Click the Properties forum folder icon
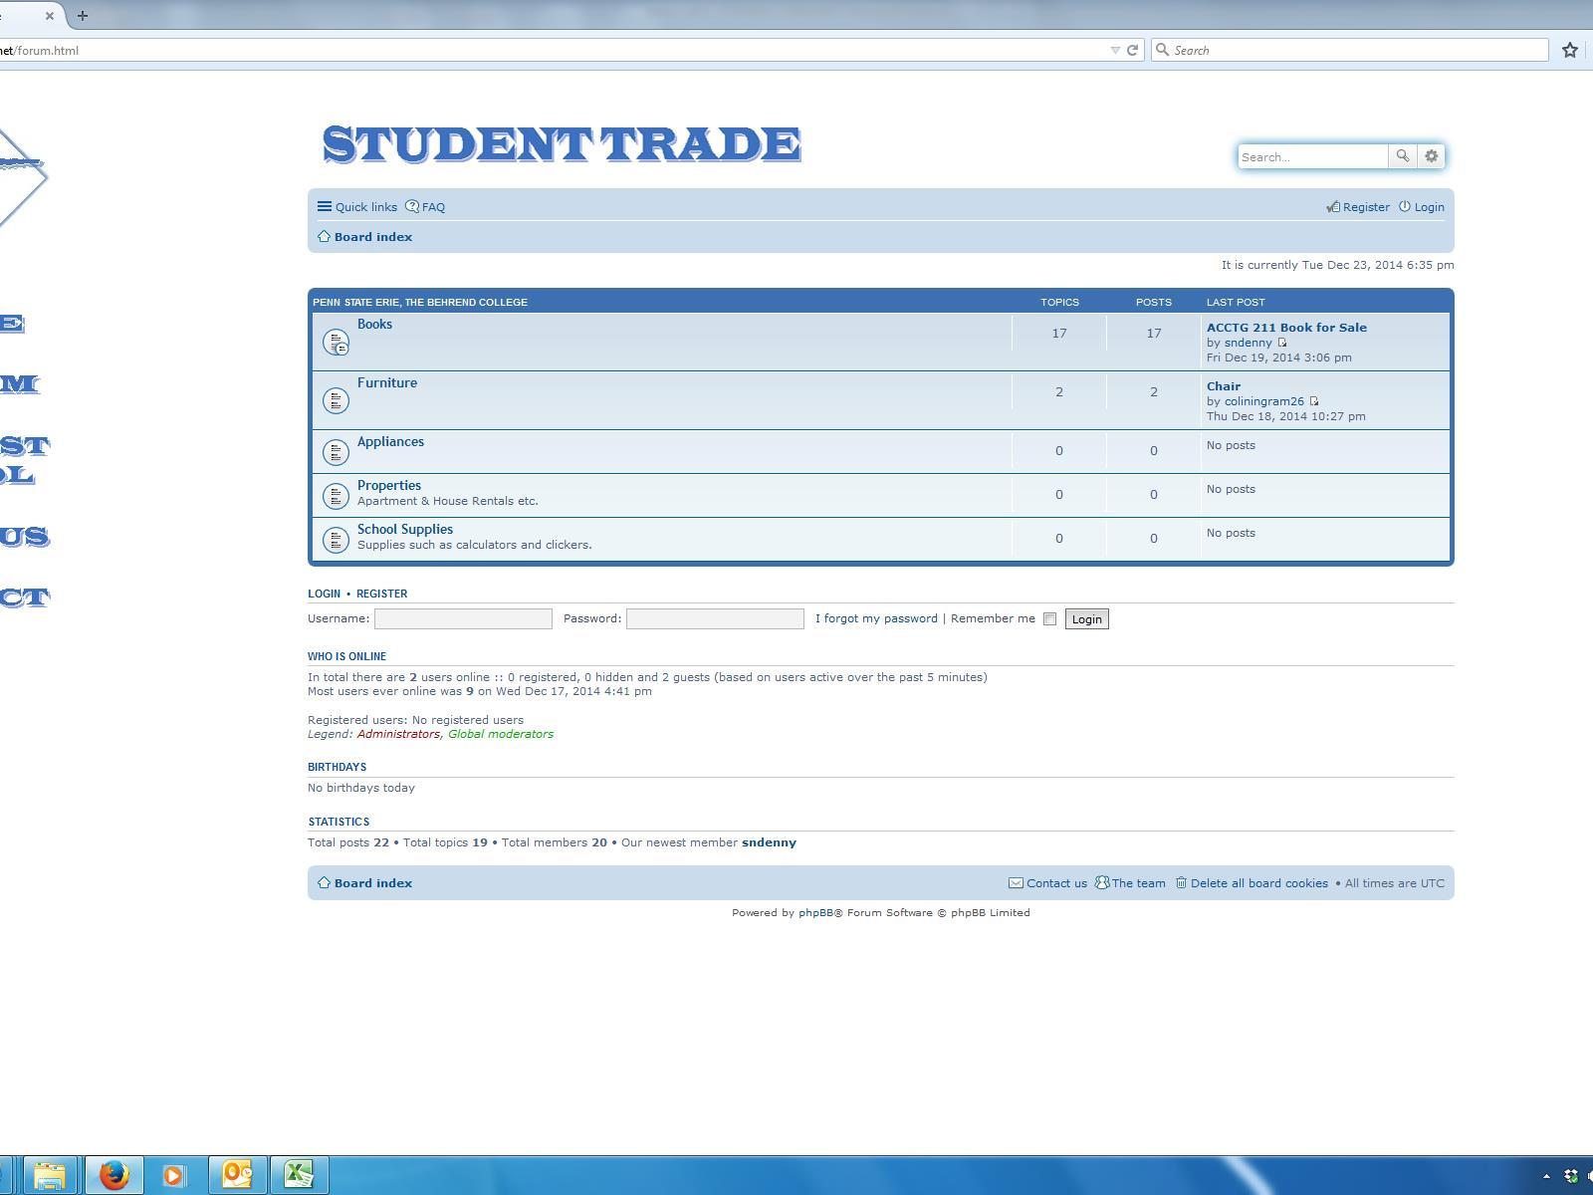Image resolution: width=1593 pixels, height=1195 pixels. coord(336,496)
